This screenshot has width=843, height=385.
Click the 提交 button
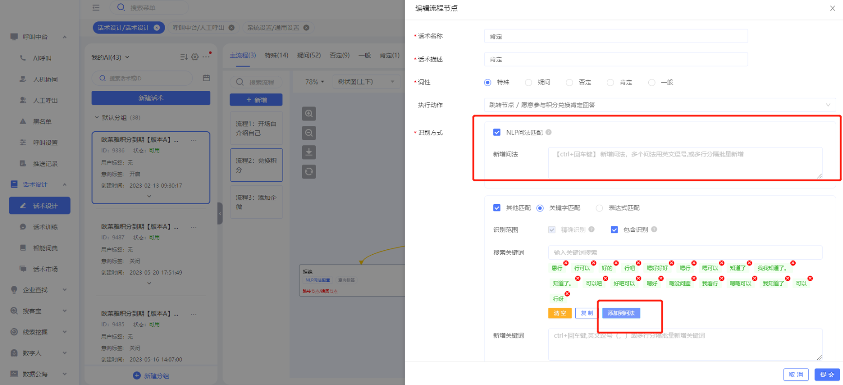point(826,374)
